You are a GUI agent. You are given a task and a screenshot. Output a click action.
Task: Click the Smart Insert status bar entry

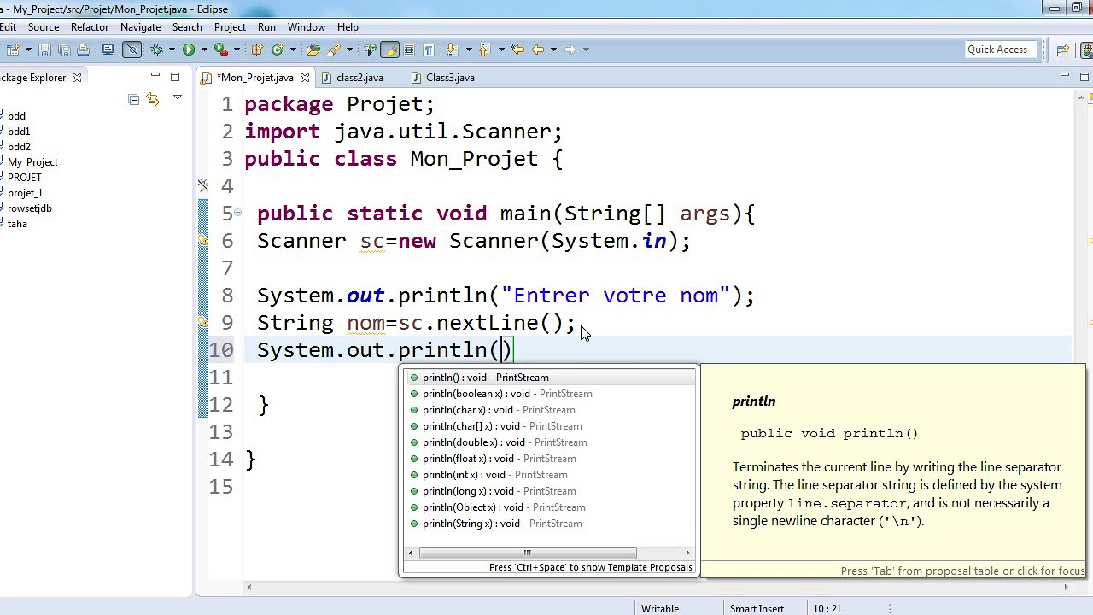click(757, 608)
